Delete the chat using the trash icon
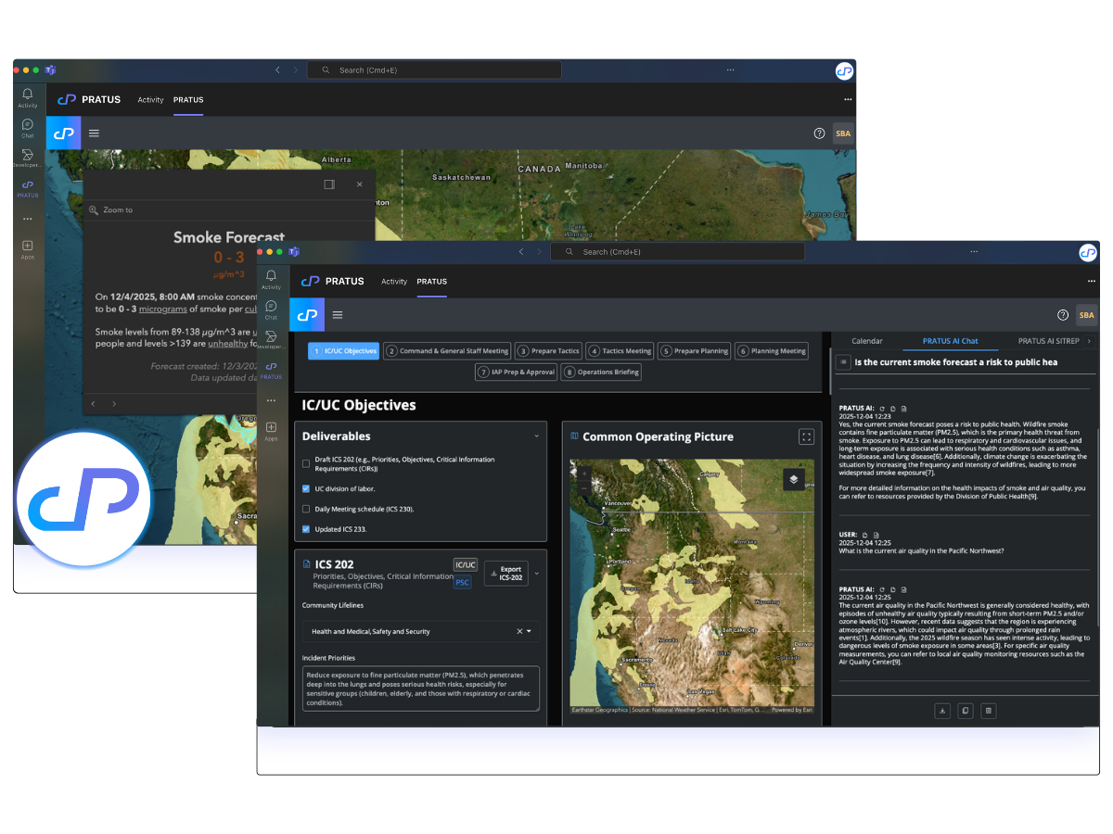 point(989,711)
